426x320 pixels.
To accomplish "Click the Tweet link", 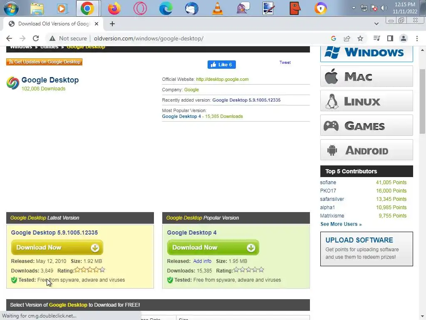I will [285, 62].
